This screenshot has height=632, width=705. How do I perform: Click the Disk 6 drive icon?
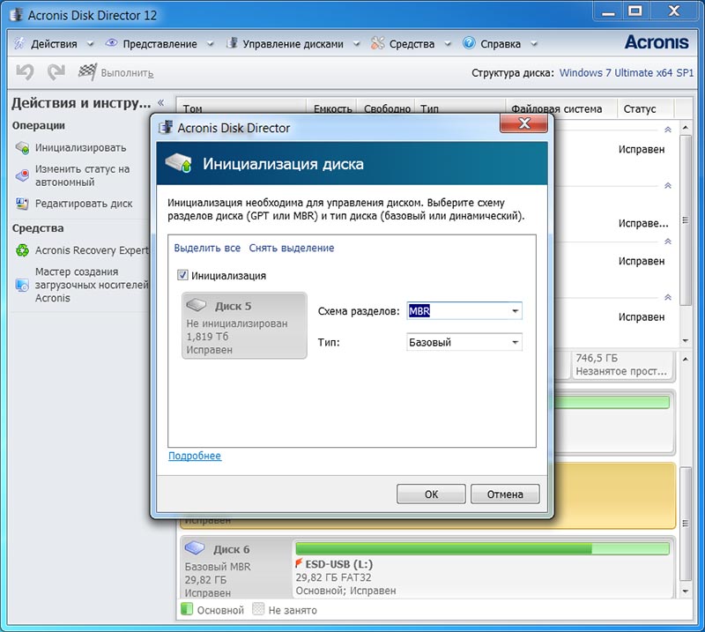tap(195, 548)
